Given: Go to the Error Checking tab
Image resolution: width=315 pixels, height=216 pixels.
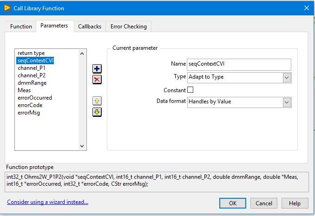Looking at the screenshot, I should point(129,27).
